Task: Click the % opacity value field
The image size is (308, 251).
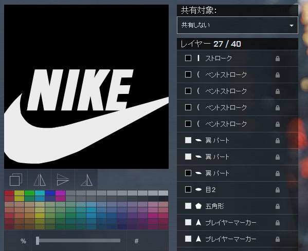Action: click(x=17, y=241)
